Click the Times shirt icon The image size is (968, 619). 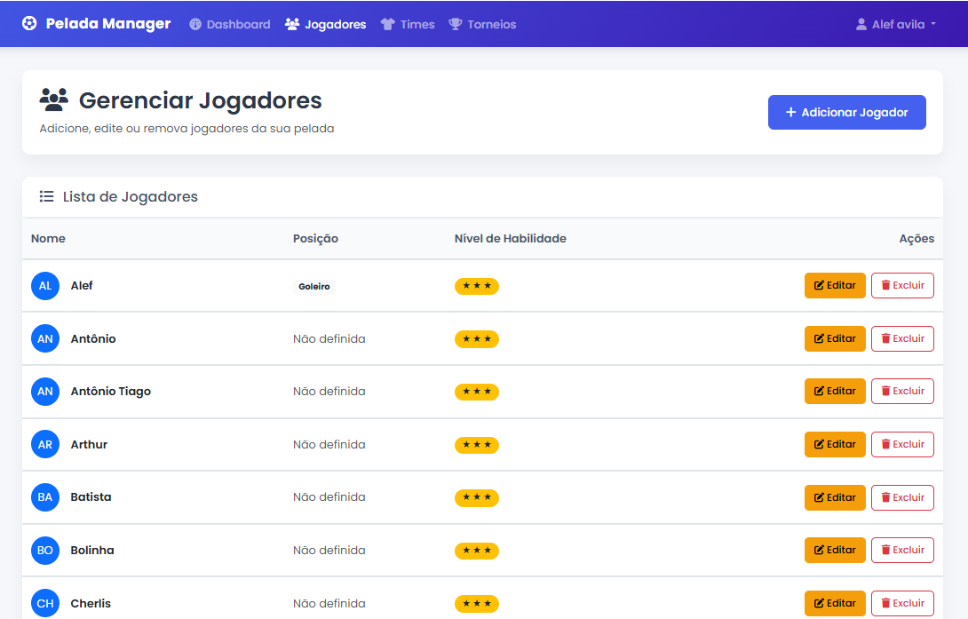click(387, 25)
